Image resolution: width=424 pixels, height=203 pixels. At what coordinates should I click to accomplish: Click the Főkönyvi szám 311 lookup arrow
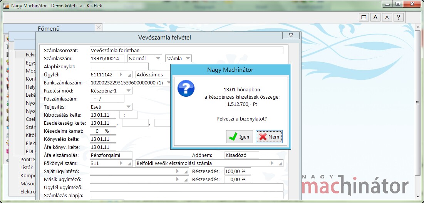[x=121, y=163]
